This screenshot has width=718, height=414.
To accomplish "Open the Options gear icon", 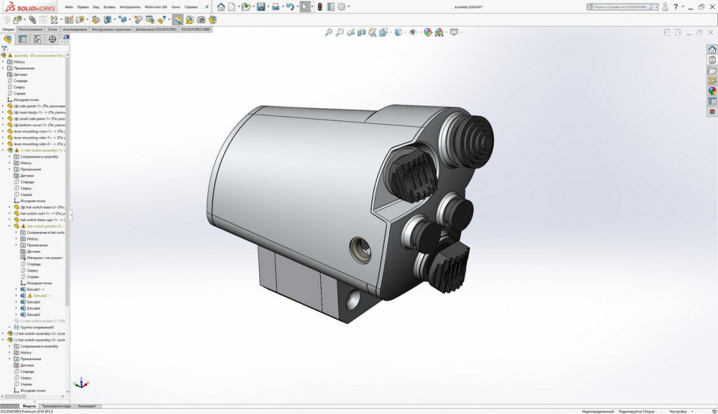I will [x=342, y=6].
